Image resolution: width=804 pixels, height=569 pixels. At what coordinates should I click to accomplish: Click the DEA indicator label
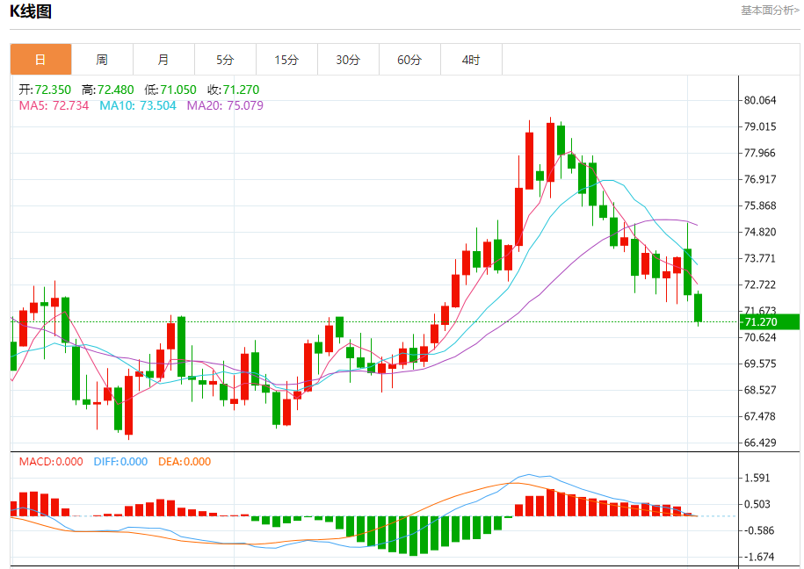(185, 461)
